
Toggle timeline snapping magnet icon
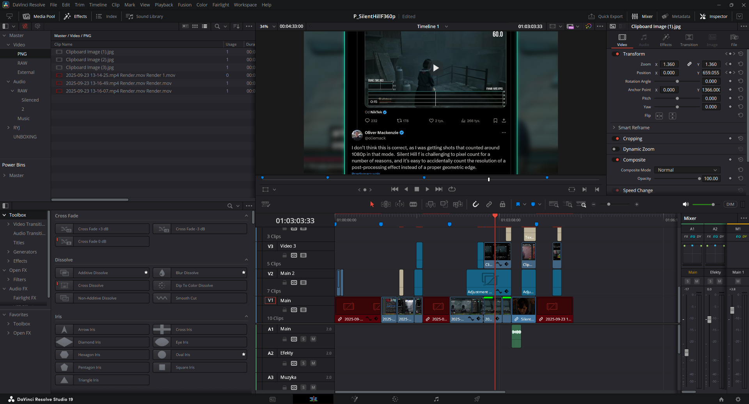[x=476, y=204]
